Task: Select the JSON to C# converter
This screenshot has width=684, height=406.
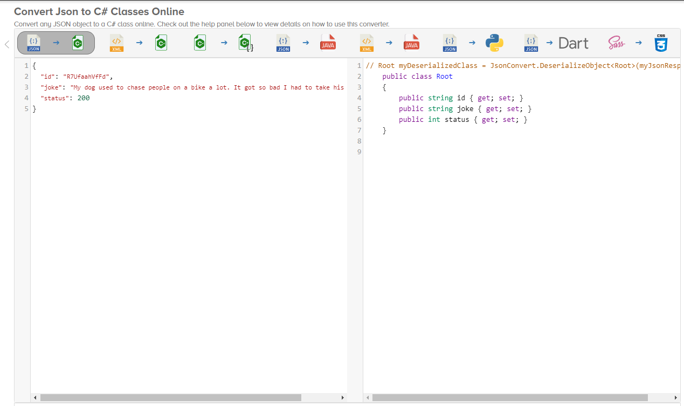Action: (x=56, y=43)
